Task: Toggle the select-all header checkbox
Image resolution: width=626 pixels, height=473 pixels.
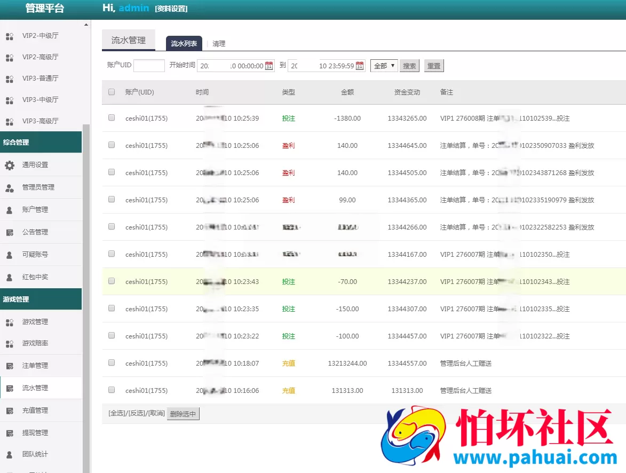Action: 112,92
